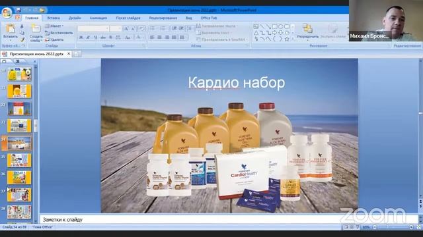Click the Format Painter brush icon
423x237 pixels.
tap(22, 39)
